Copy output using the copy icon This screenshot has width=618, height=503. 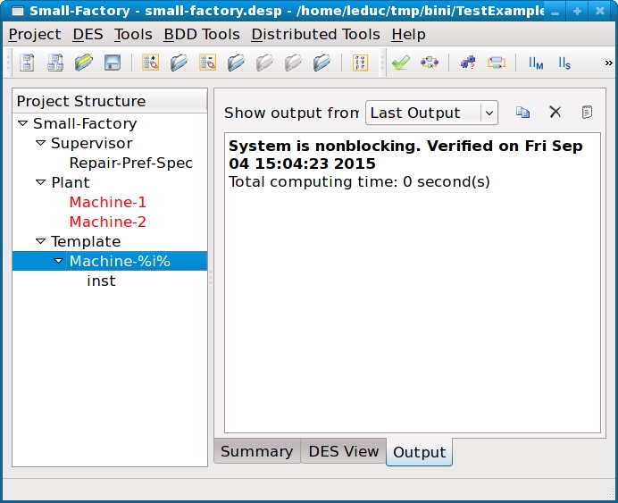click(x=523, y=113)
